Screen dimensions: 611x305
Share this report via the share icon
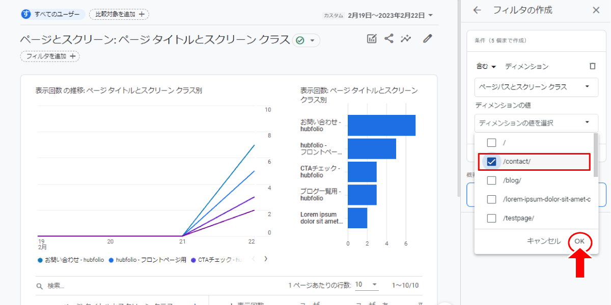tap(389, 39)
